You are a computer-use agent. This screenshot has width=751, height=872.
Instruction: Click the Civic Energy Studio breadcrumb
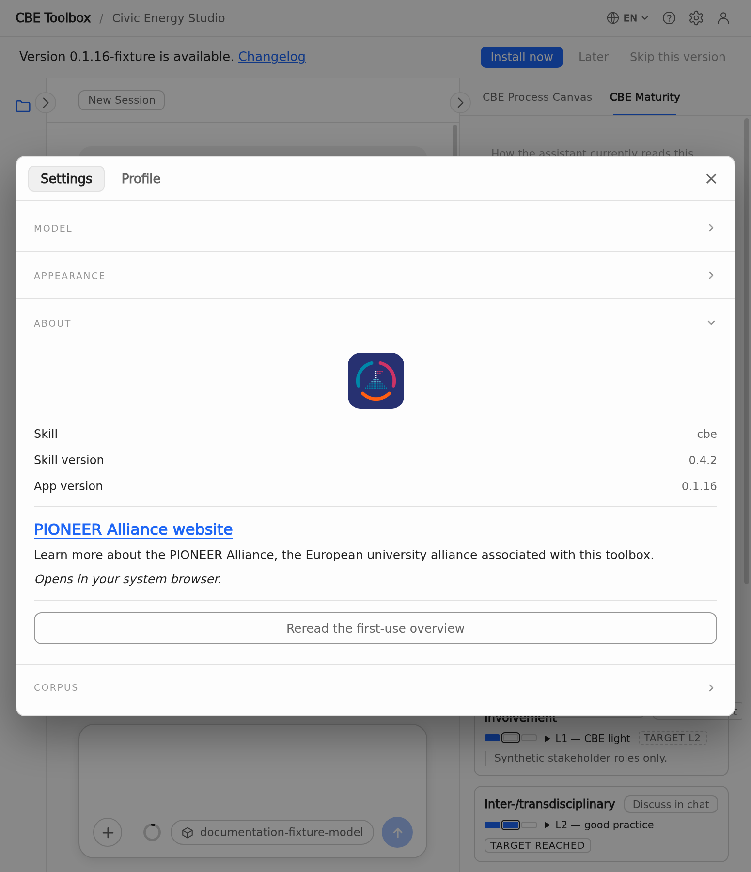pos(169,18)
